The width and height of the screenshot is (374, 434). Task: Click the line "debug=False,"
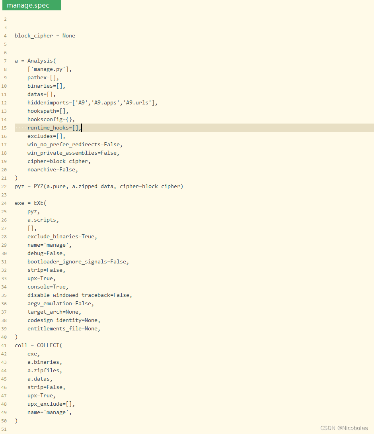pos(46,253)
